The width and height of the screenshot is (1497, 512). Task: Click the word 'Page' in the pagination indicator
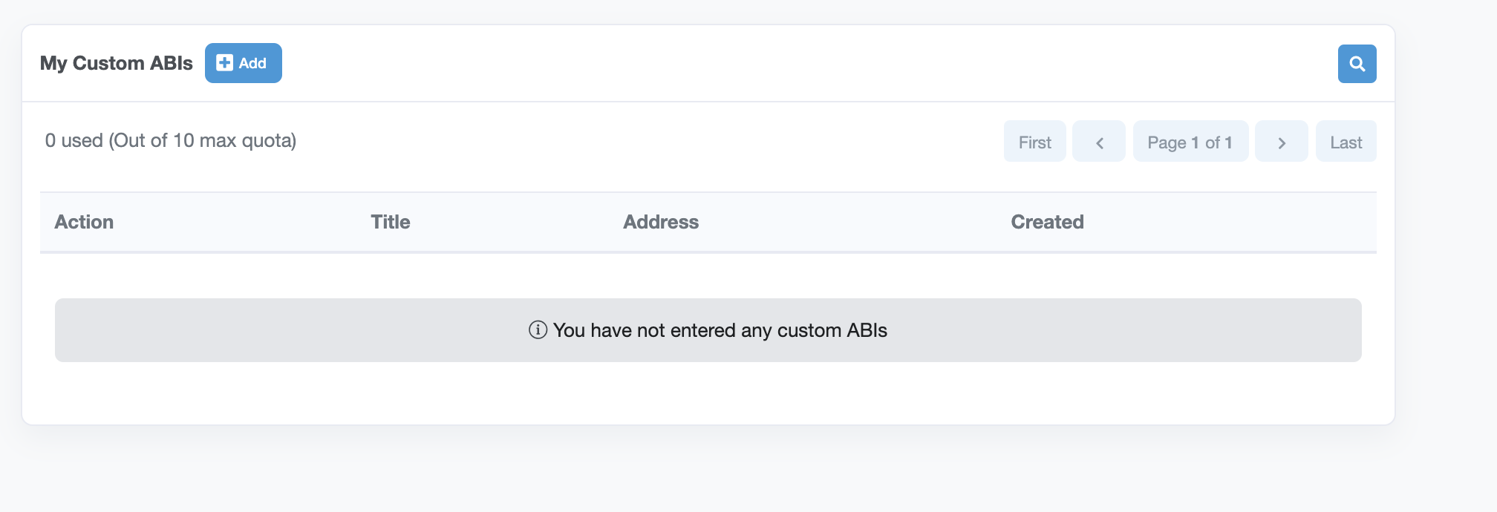[x=1167, y=142]
